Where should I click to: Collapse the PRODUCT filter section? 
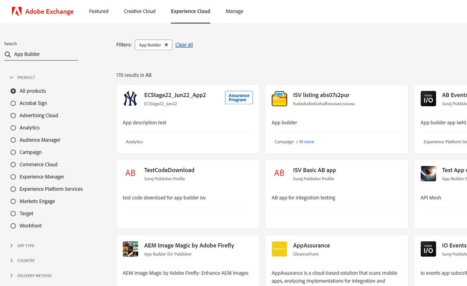(x=12, y=78)
